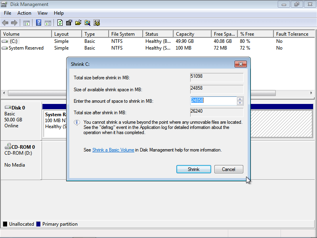Image resolution: width=317 pixels, height=238 pixels.
Task: Click the Back navigation arrow icon
Action: point(5,23)
